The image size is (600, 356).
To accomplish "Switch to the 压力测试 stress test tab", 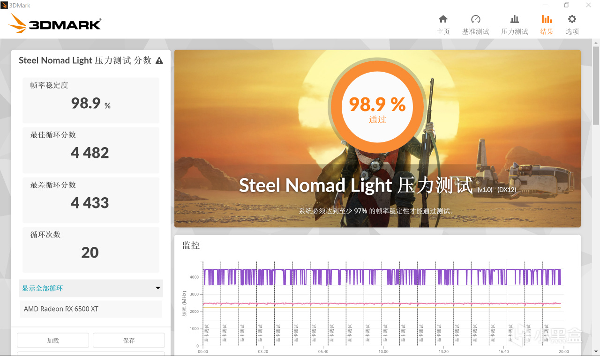I will click(514, 25).
